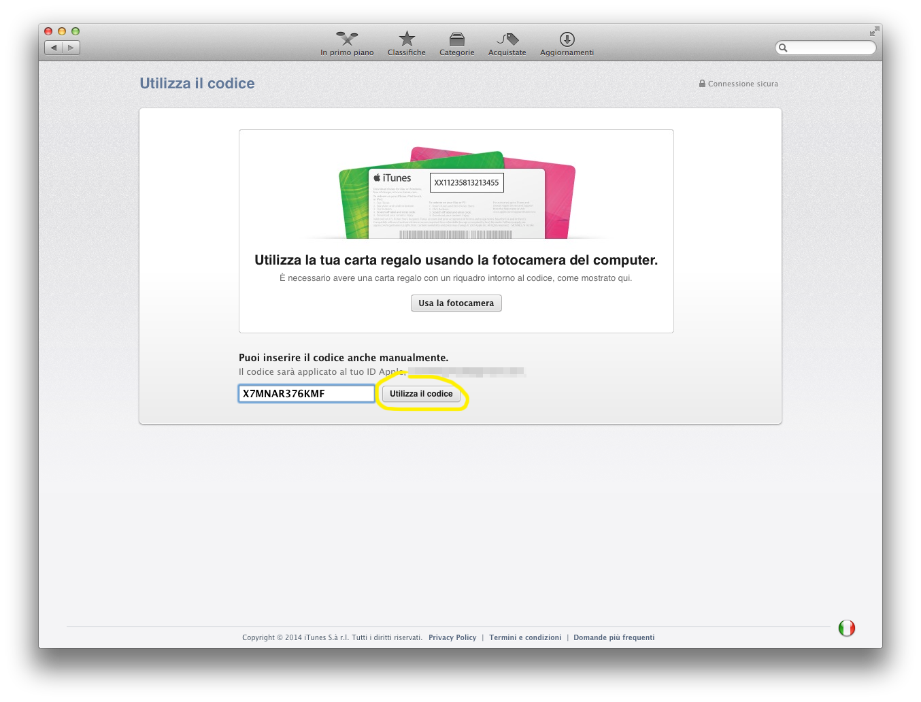Click the 'Puoi inserire il codice anche manualmente' text
The image size is (921, 702).
click(344, 358)
